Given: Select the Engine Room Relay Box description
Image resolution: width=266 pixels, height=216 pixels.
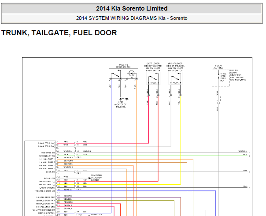Looking at the screenshot, I should coord(238,75).
